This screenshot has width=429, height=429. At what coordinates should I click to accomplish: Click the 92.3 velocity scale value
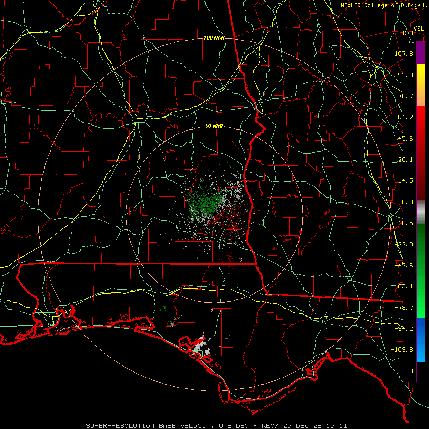tap(406, 75)
